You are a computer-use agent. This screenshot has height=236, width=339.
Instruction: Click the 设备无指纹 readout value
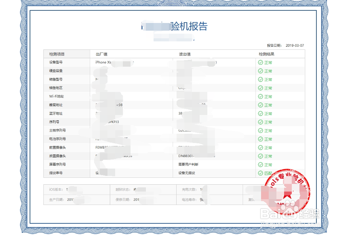[x=187, y=173]
